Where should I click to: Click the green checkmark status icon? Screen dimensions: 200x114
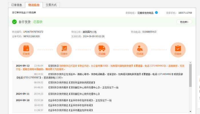[14, 22]
